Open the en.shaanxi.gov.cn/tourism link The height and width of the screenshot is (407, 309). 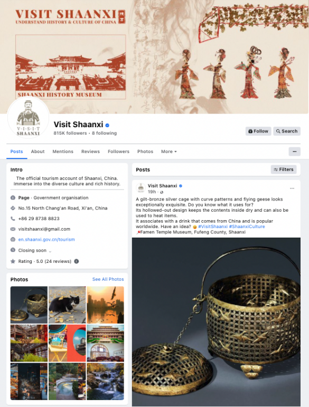click(x=46, y=240)
